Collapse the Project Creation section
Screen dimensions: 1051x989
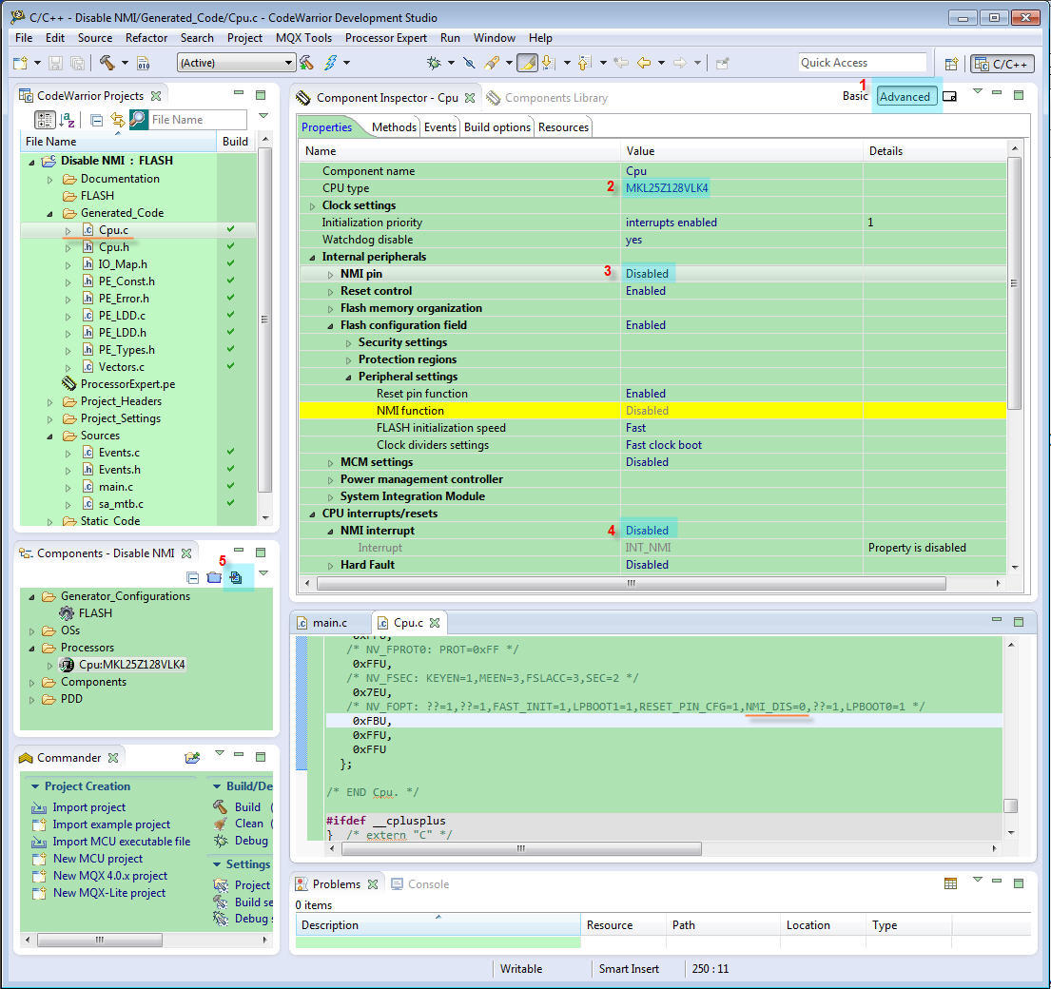click(35, 786)
